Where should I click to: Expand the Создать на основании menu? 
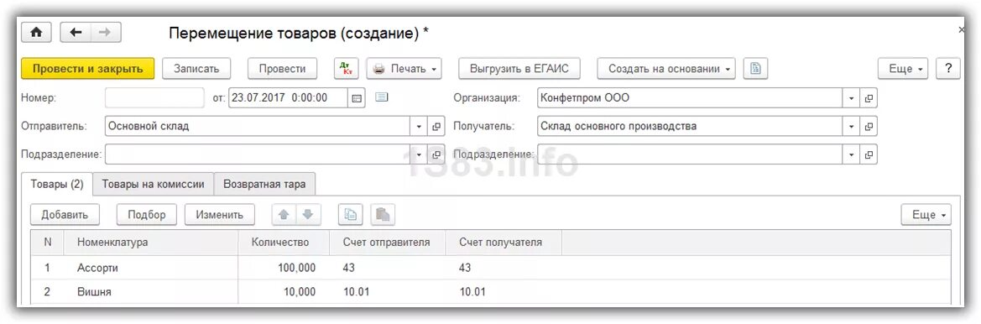tap(666, 69)
